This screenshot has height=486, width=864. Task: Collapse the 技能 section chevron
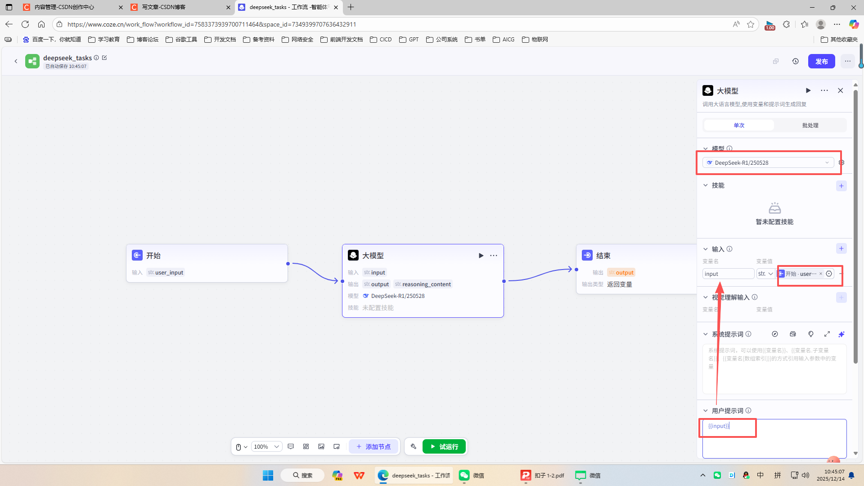[705, 185]
